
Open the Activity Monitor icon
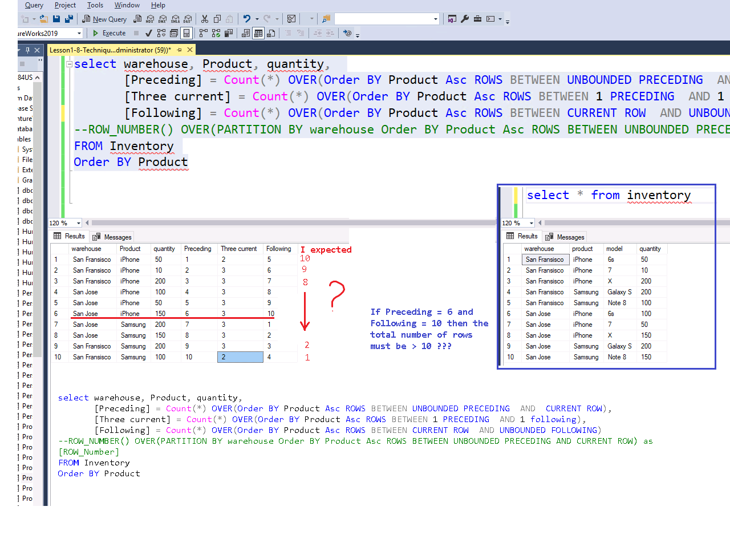point(291,19)
